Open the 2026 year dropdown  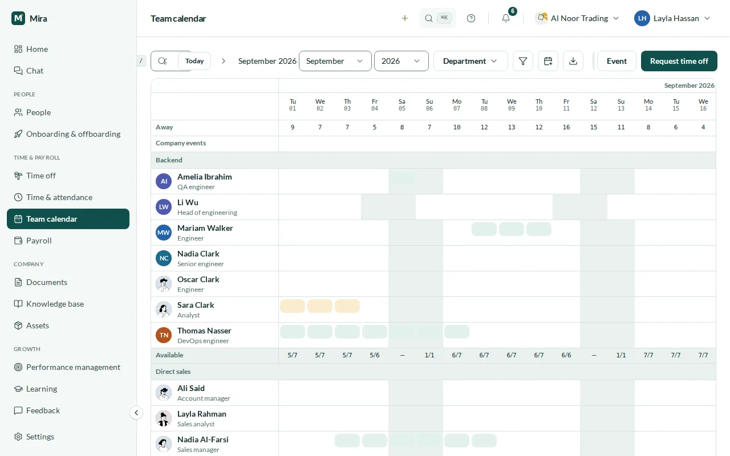click(401, 61)
